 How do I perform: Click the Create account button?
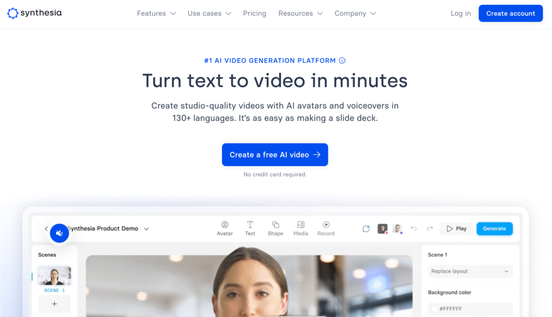point(510,13)
